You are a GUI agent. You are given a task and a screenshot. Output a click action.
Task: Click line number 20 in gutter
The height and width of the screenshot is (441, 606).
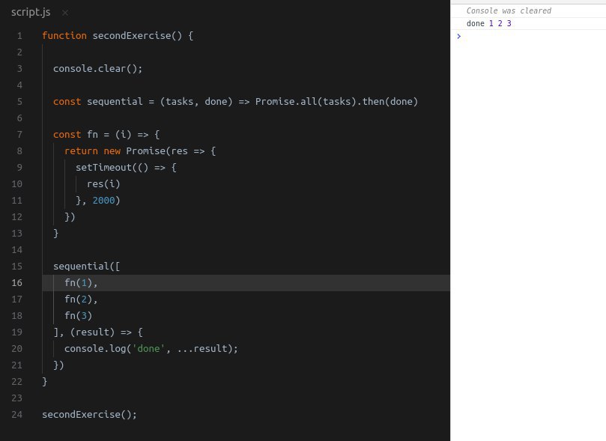click(x=16, y=349)
